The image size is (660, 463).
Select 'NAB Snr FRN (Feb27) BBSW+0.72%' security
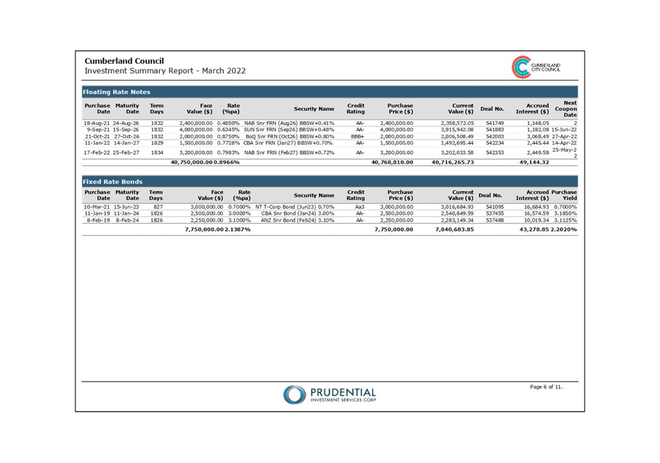pyautogui.click(x=289, y=153)
